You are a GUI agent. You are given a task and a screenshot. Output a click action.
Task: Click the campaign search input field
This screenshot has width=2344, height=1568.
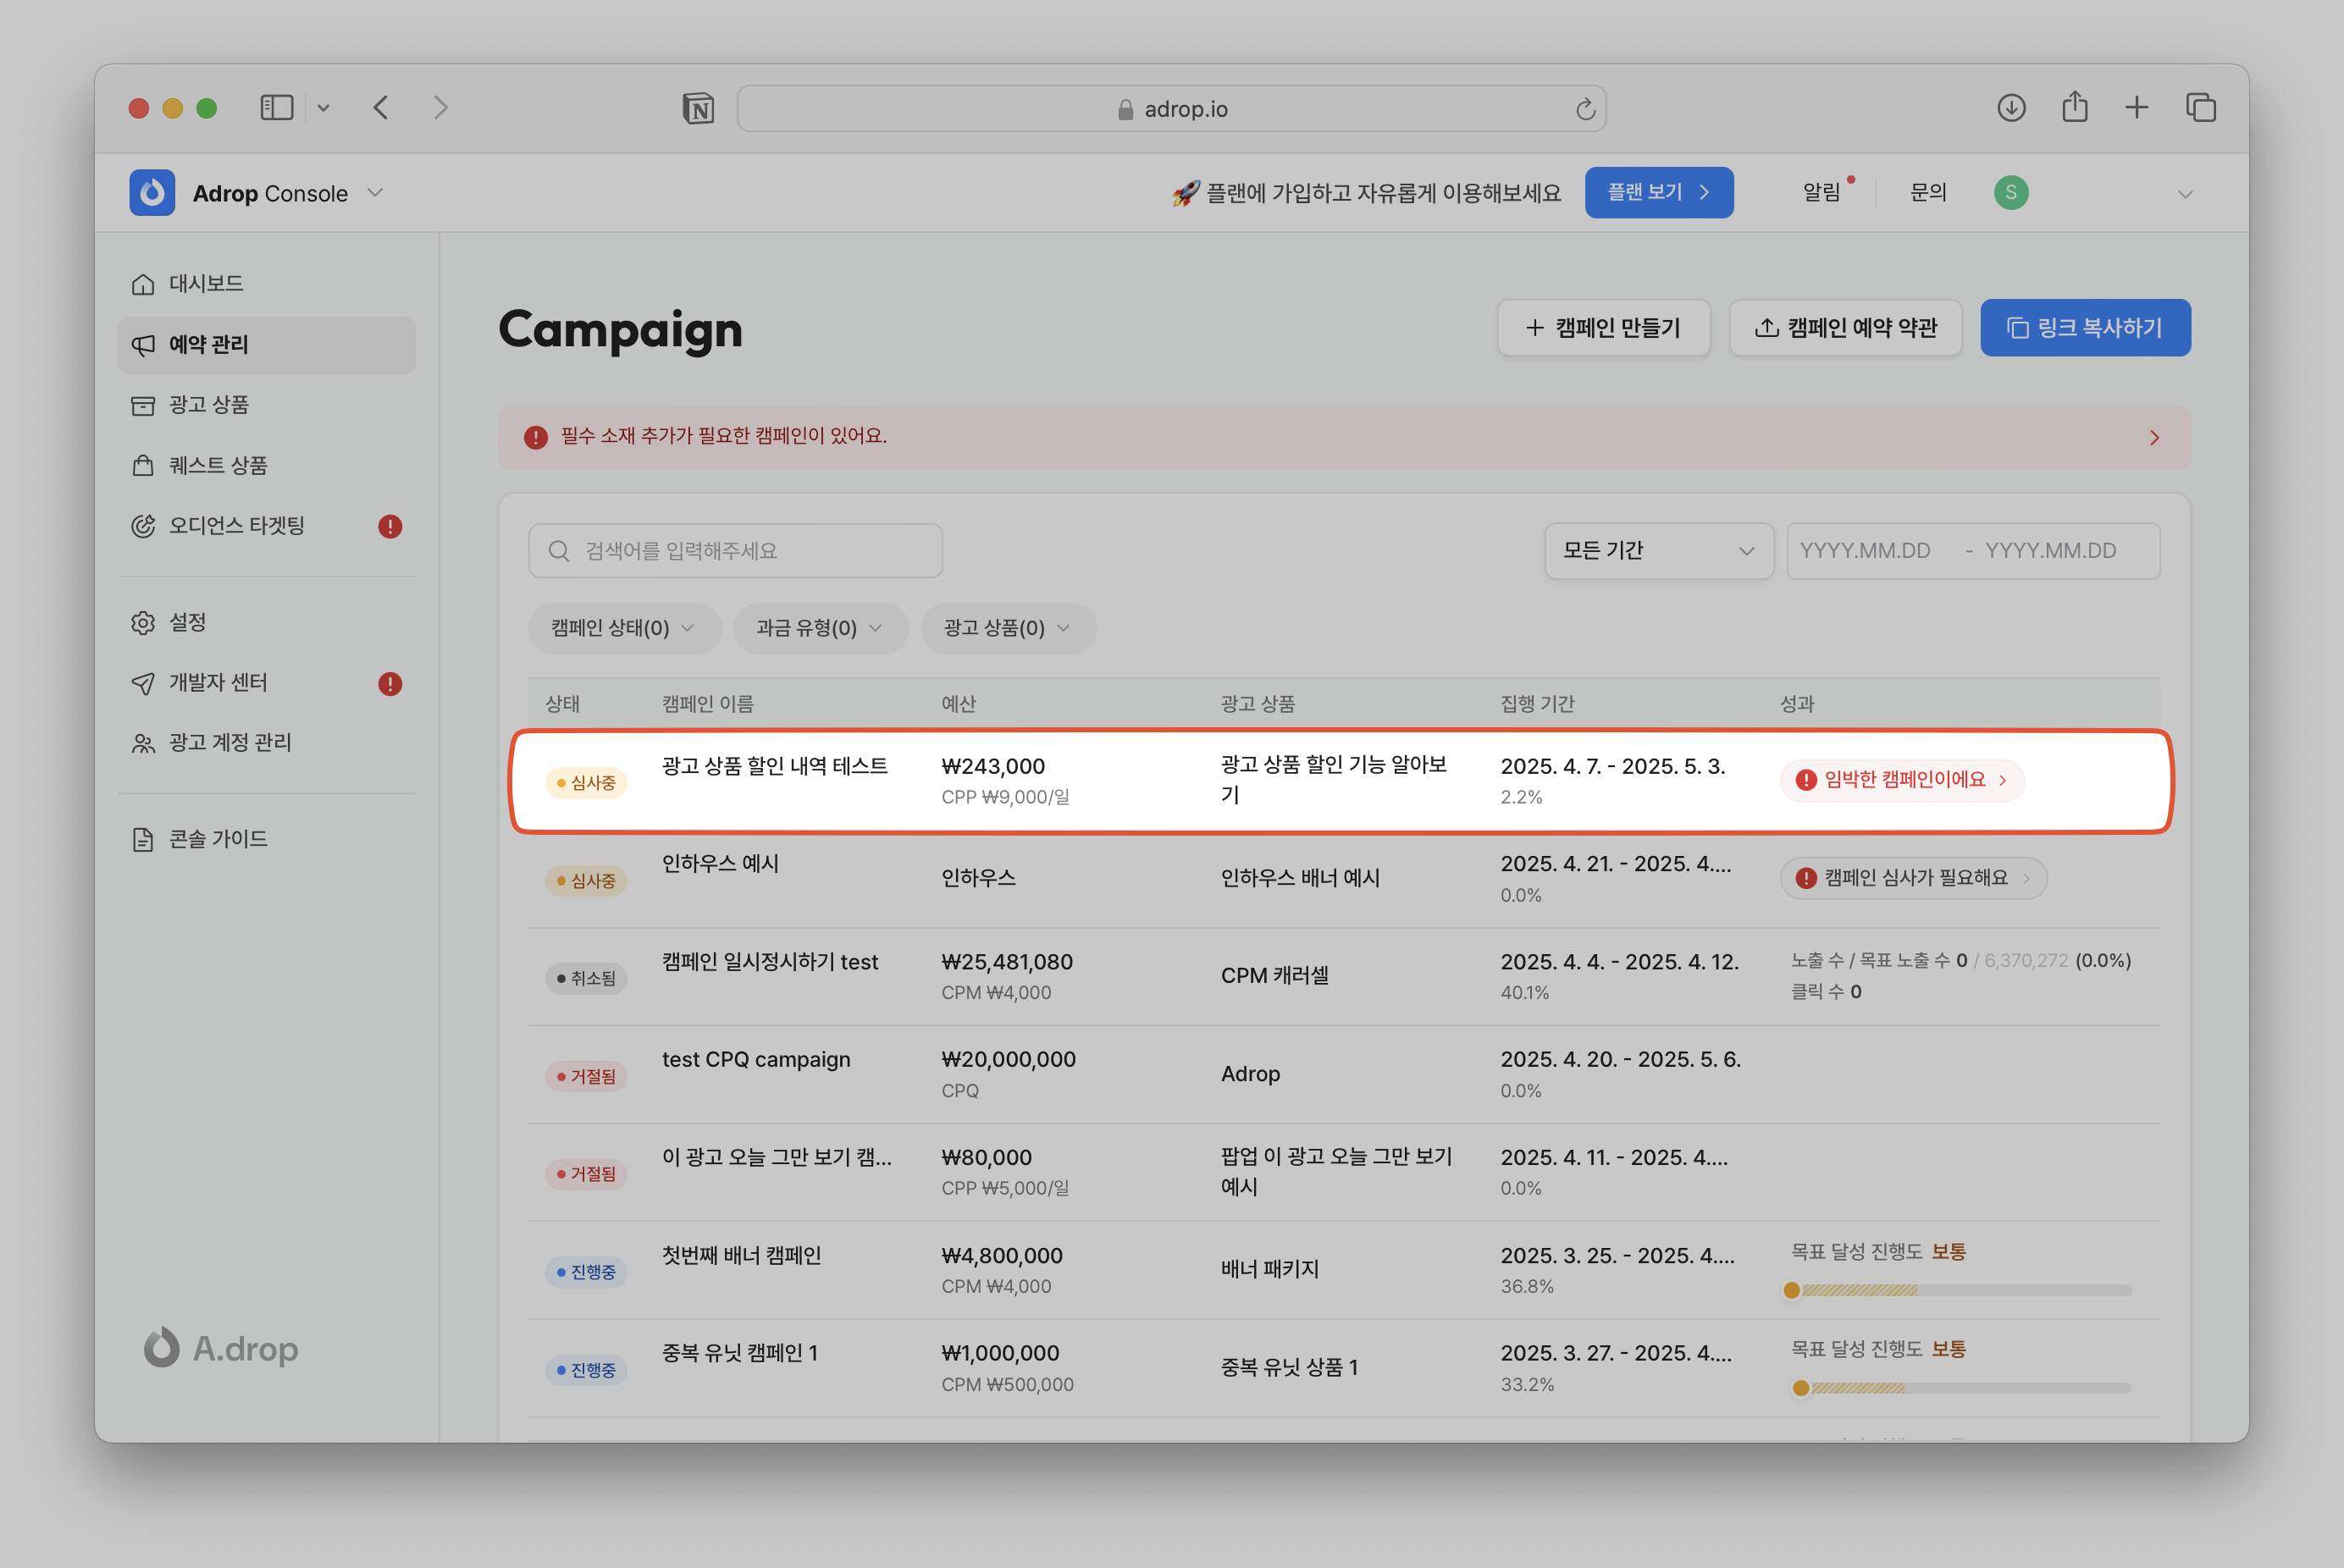[x=735, y=551]
